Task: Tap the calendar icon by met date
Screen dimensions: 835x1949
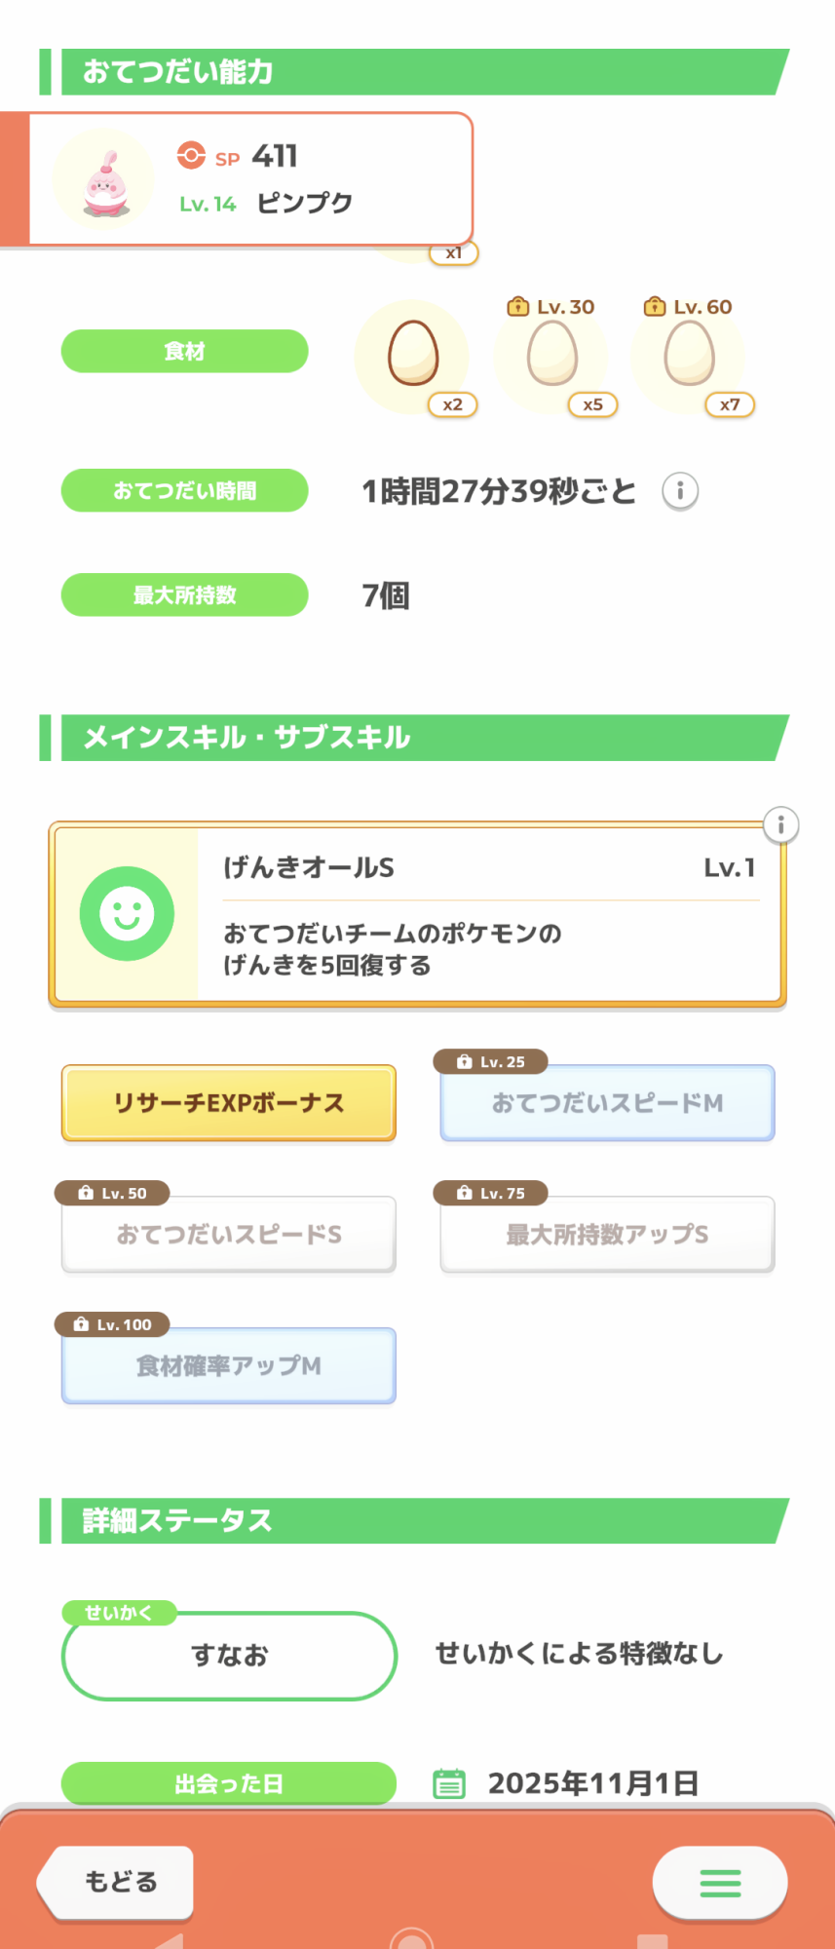Action: [x=448, y=1783]
